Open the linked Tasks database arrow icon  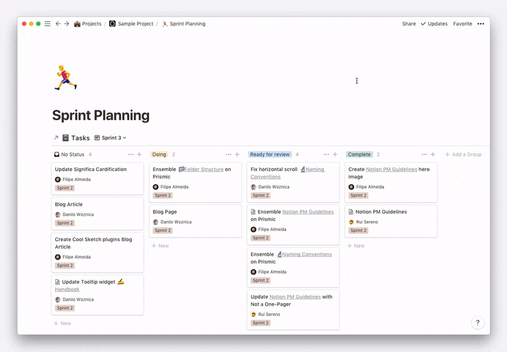(56, 138)
